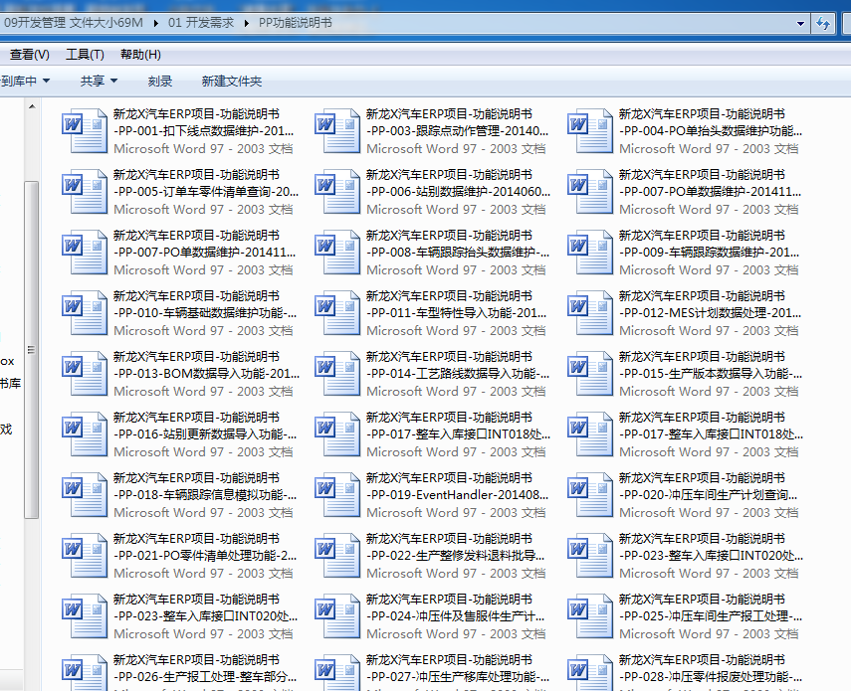Click the 新建文件夹 button
The width and height of the screenshot is (851, 691).
tap(232, 82)
